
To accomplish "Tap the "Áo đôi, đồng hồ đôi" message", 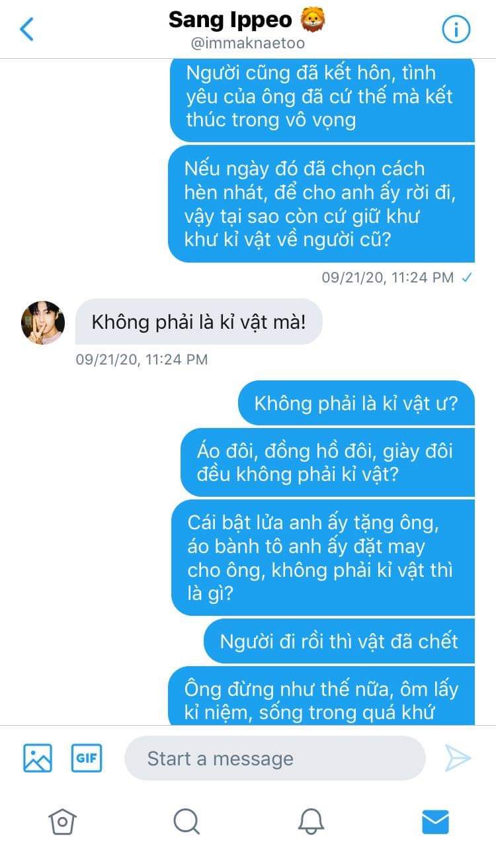I will pos(327,462).
